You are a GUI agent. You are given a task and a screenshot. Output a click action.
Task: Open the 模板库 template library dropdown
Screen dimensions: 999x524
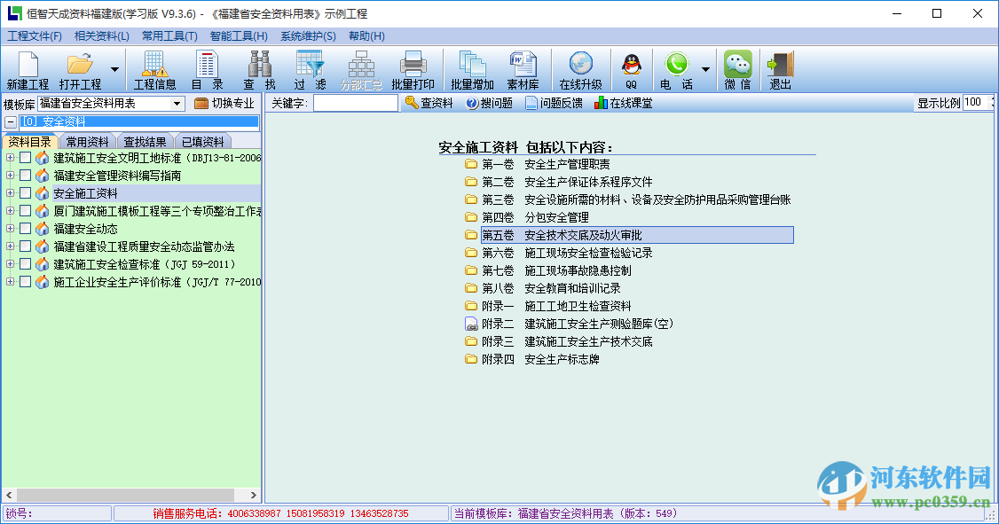(176, 102)
